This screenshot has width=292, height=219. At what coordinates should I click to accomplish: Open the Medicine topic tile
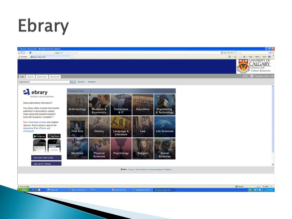[x=78, y=149]
